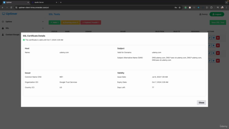Open the SSL sidebar section
229x129 pixels.
[x=7, y=28]
